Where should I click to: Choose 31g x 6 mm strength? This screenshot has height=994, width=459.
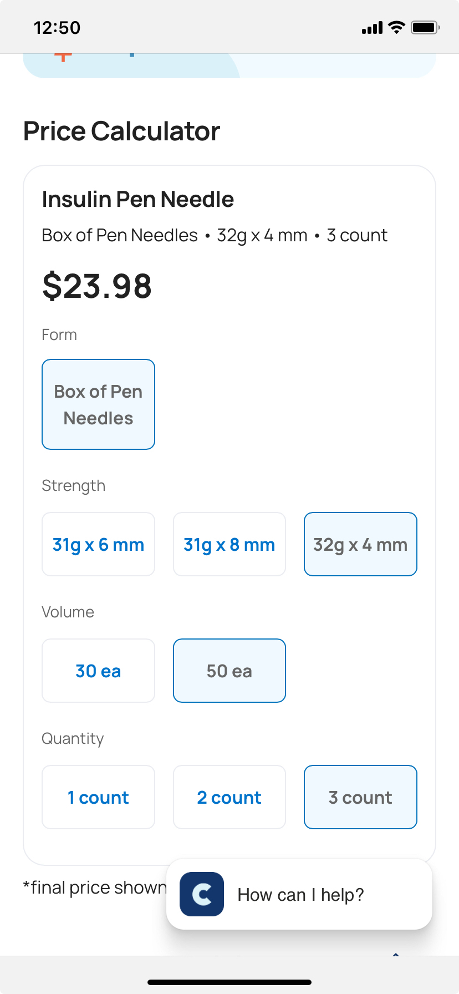coord(98,544)
